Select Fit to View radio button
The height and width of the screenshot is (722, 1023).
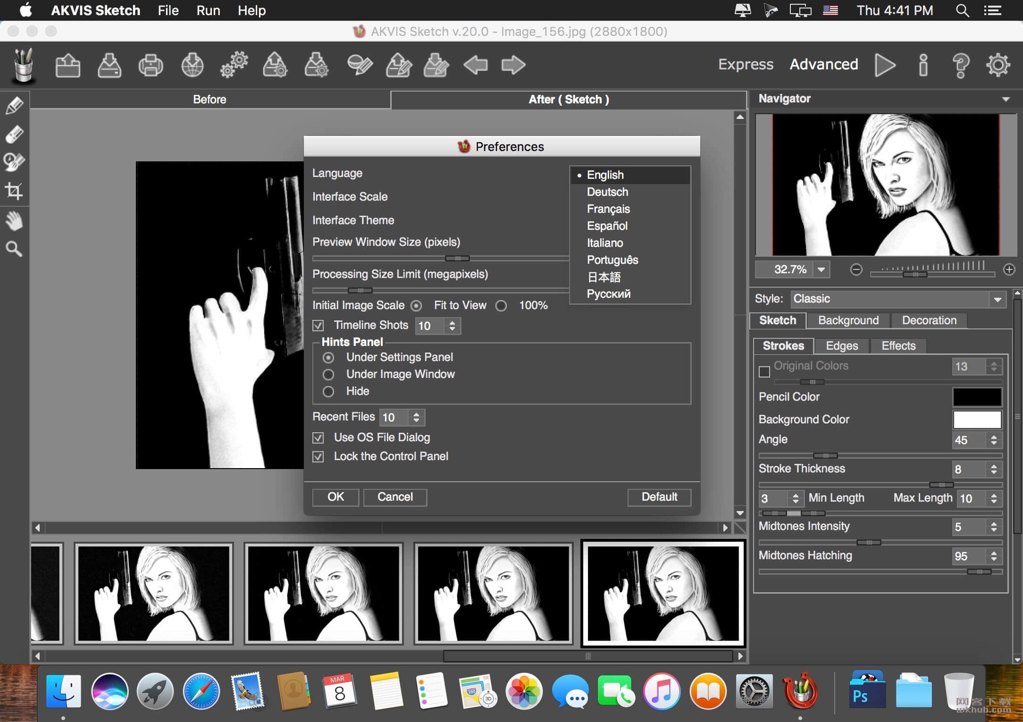[416, 306]
